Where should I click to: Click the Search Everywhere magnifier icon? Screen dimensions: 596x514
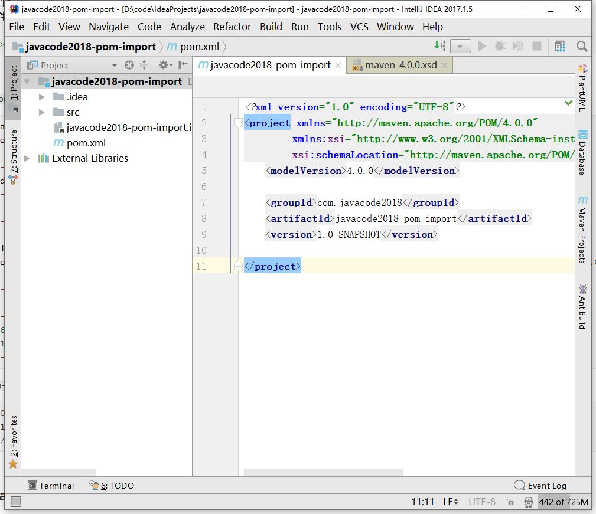(x=582, y=46)
